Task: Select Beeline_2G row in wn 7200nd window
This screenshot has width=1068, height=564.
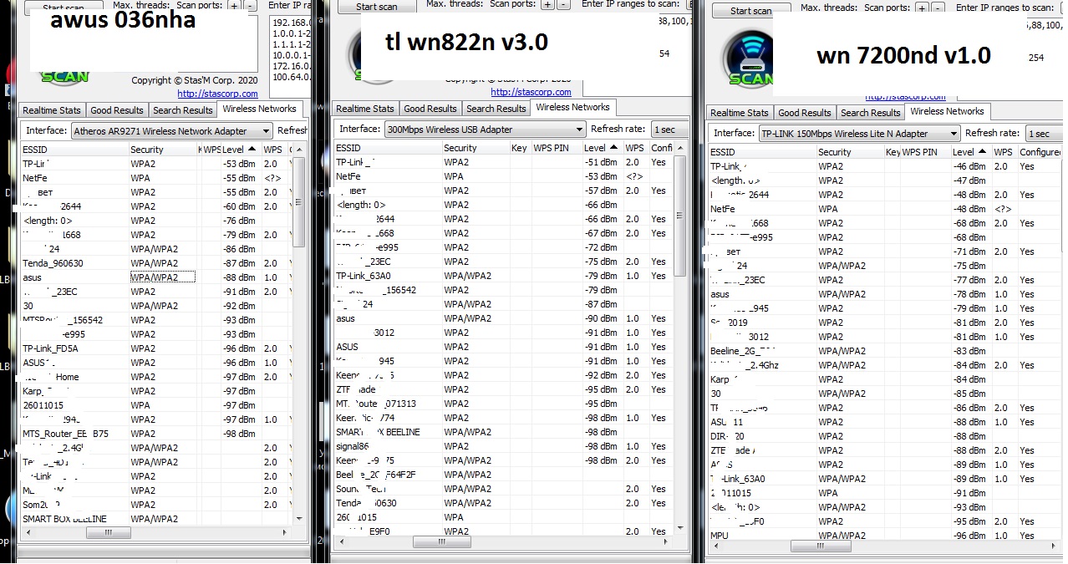Action: (886, 351)
